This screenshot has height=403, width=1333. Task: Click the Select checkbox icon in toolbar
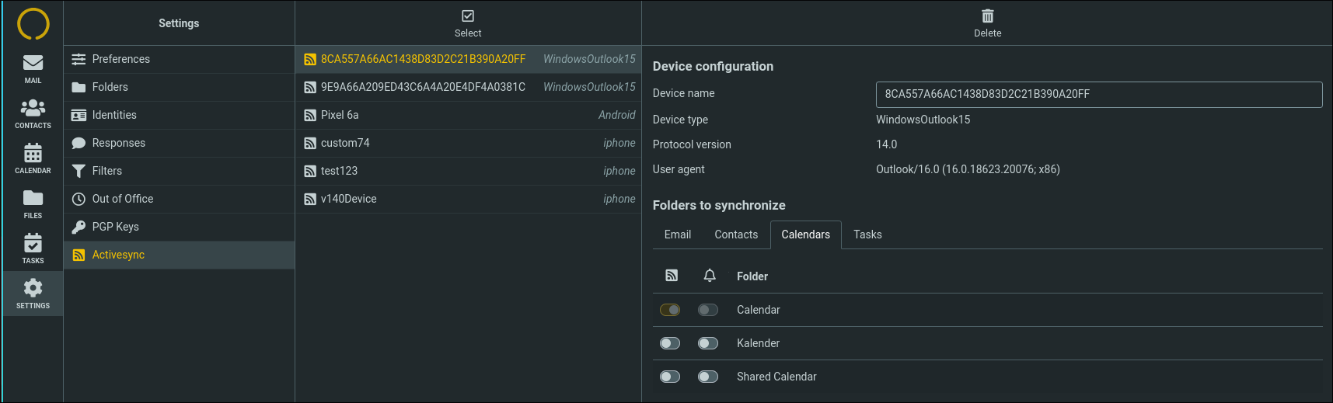[x=468, y=16]
